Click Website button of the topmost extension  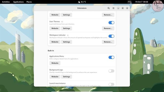coord(55,15)
